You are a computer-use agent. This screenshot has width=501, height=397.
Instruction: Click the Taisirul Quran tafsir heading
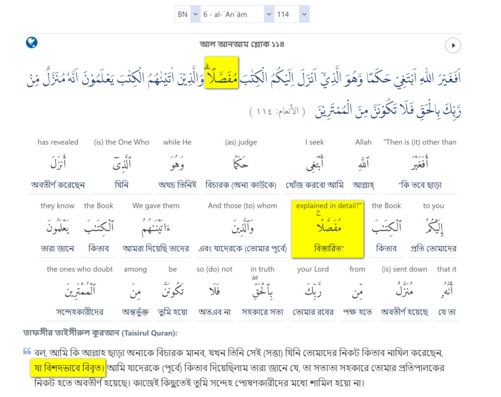[x=100, y=332]
